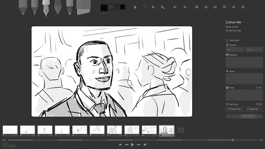Viewport: 265px width, 149px height.
Task: Click the Board: 10 of 10 text
Action: pyautogui.click(x=232, y=27)
